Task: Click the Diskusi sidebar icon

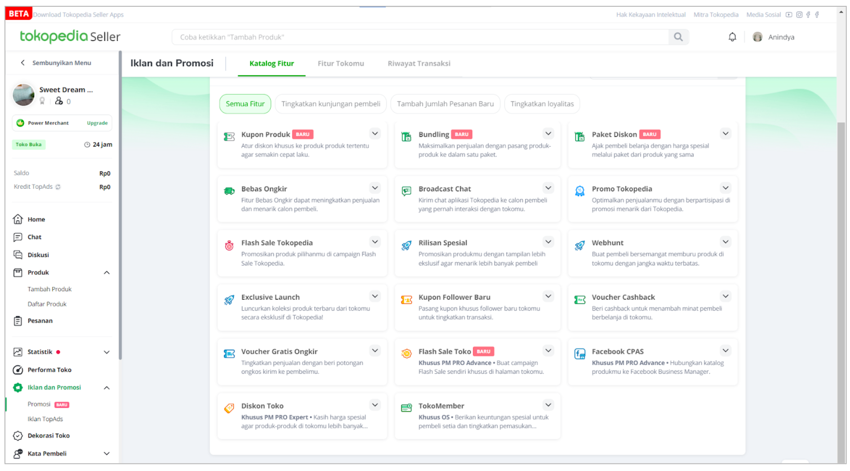Action: pyautogui.click(x=18, y=255)
